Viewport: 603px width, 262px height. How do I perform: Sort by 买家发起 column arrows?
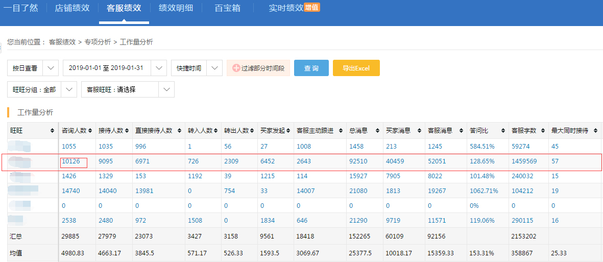[x=288, y=131]
